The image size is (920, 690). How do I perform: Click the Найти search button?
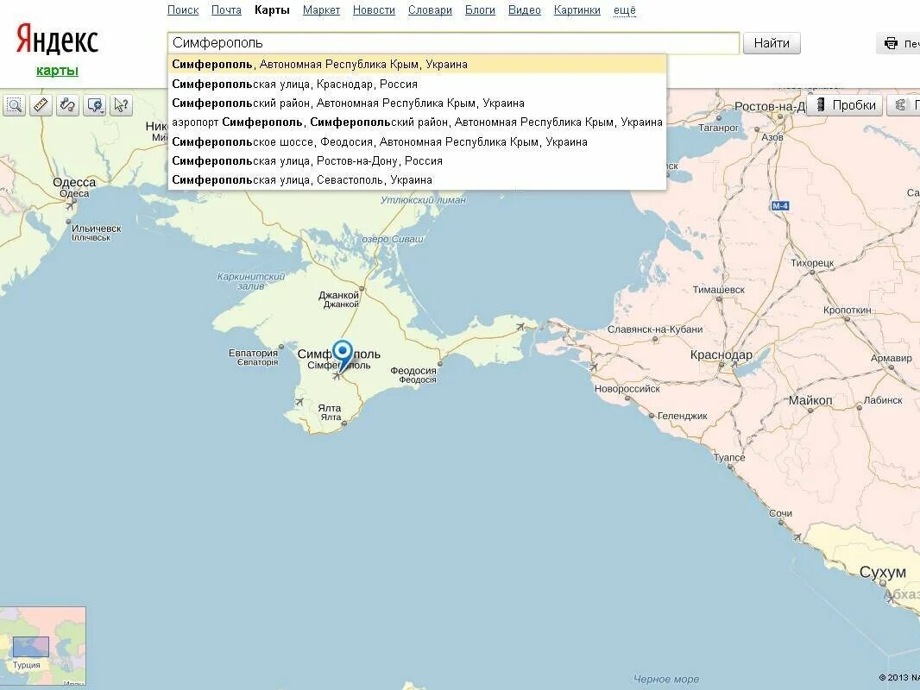(772, 43)
